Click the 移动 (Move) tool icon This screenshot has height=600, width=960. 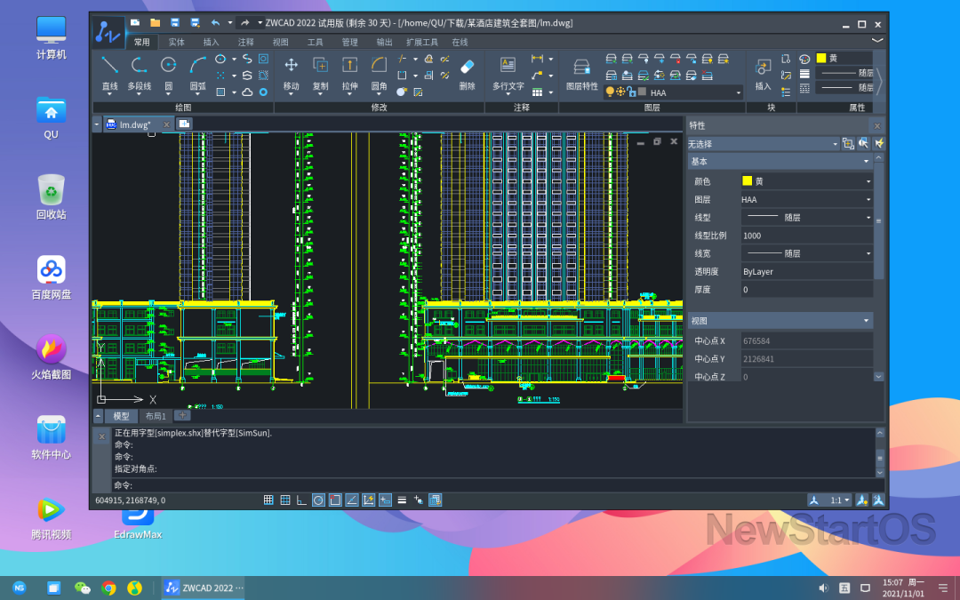(291, 66)
